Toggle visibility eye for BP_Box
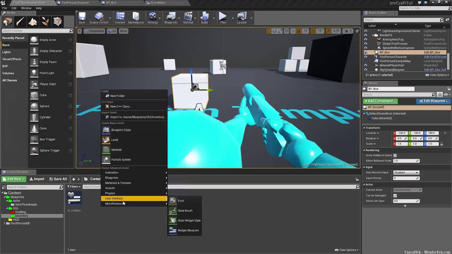452x254 pixels. (x=365, y=53)
